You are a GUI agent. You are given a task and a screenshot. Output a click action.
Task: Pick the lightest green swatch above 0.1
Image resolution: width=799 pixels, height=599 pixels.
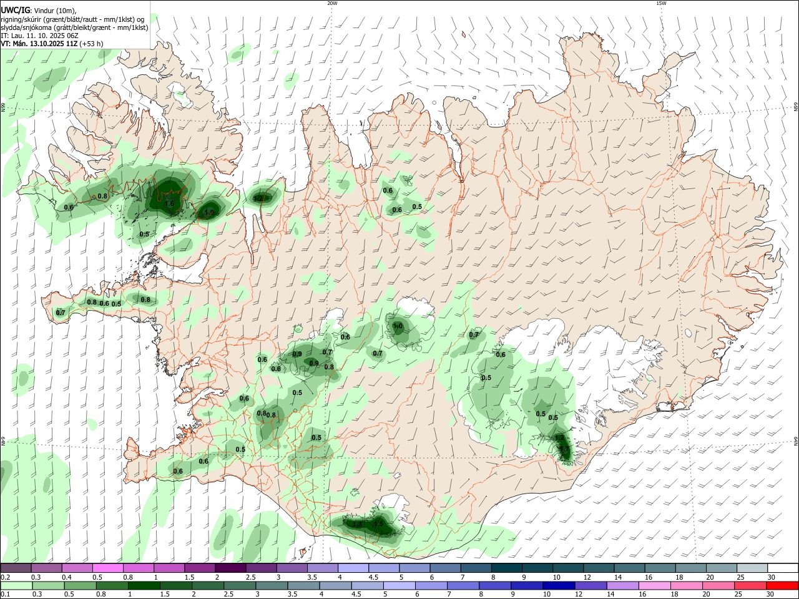(16, 585)
